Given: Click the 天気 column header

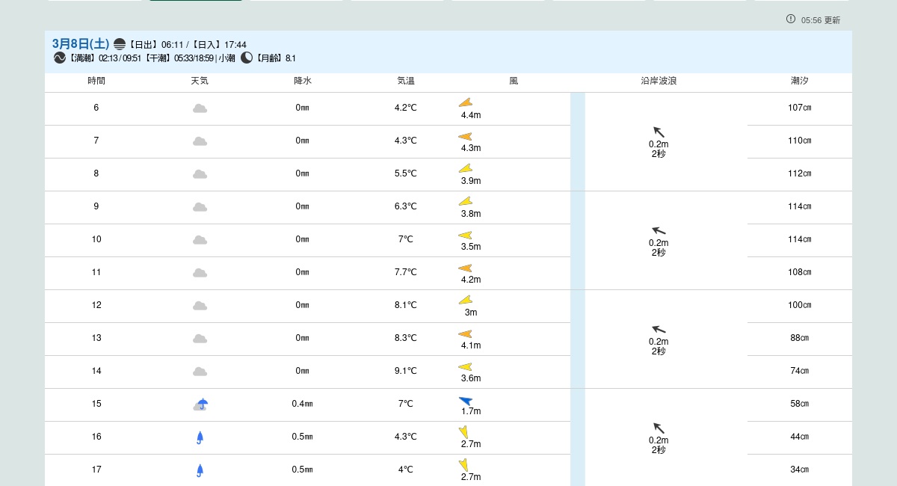Looking at the screenshot, I should [x=200, y=81].
